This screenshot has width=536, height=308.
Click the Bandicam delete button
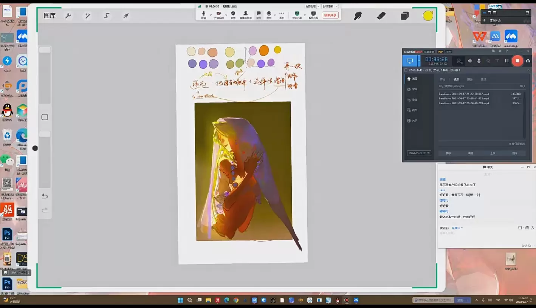(x=514, y=153)
